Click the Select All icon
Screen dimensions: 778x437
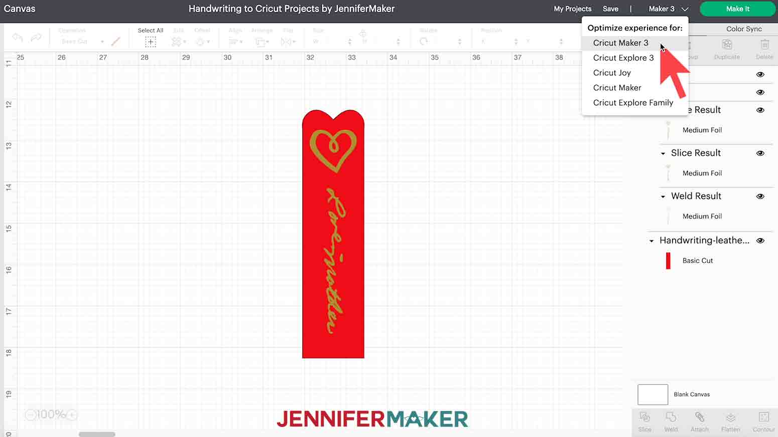coord(151,42)
